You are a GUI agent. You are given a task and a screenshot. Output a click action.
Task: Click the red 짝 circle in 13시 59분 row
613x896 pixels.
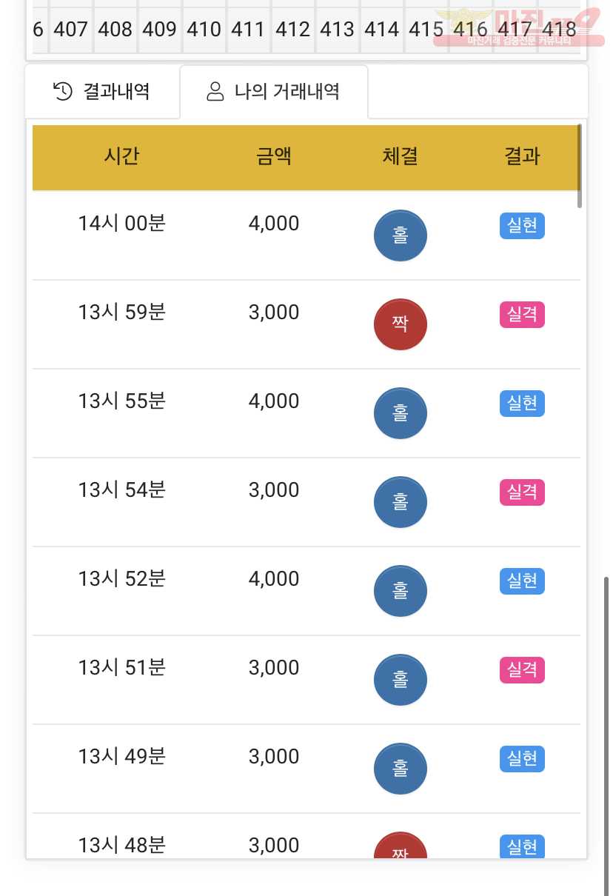(x=401, y=324)
